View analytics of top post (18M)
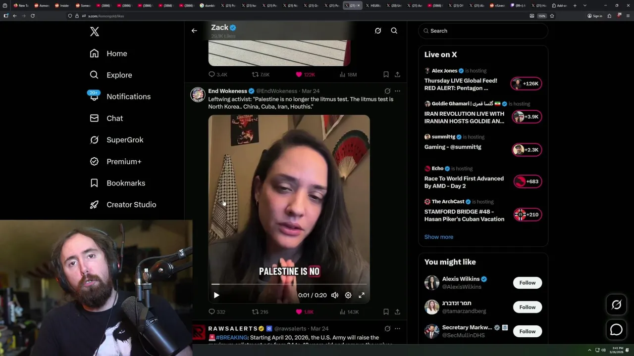This screenshot has width=634, height=356. click(348, 75)
